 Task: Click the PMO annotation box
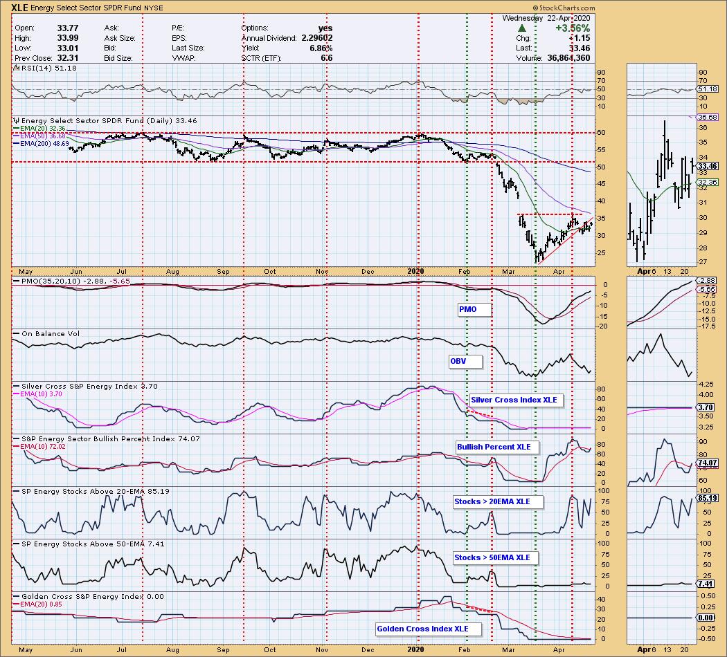point(474,309)
